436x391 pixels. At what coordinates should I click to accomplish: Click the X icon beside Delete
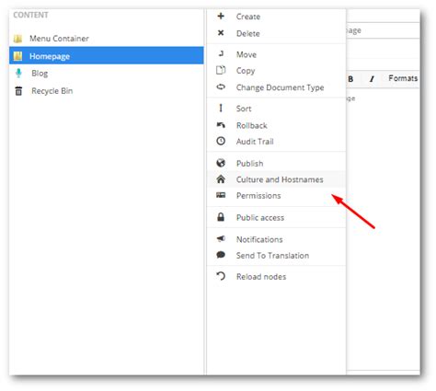coord(221,33)
